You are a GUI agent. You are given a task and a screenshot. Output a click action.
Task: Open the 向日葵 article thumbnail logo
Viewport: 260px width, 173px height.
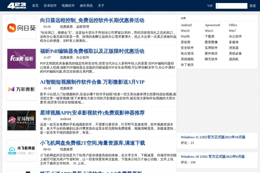click(x=21, y=31)
